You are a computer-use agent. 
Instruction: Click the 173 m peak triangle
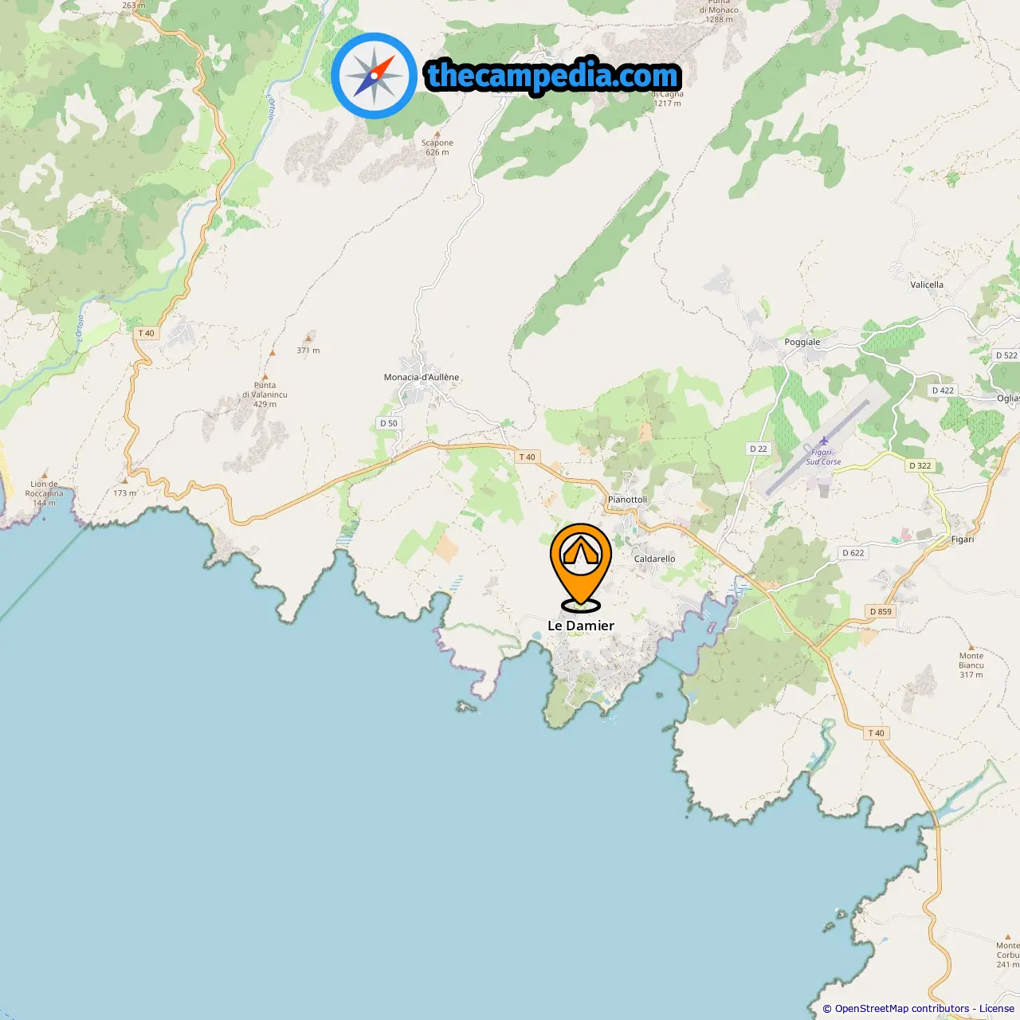point(124,481)
